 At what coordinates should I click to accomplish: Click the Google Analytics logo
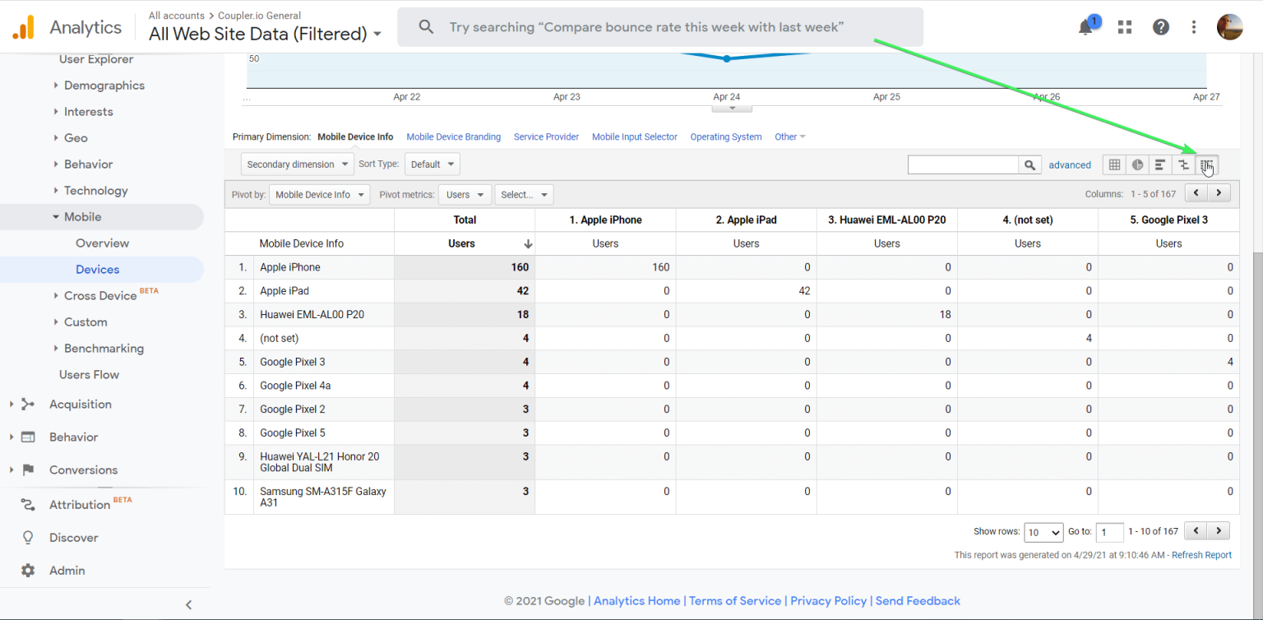click(23, 26)
